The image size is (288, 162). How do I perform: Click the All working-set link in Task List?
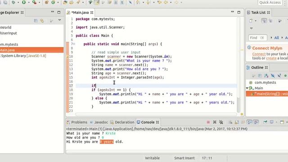click(277, 38)
